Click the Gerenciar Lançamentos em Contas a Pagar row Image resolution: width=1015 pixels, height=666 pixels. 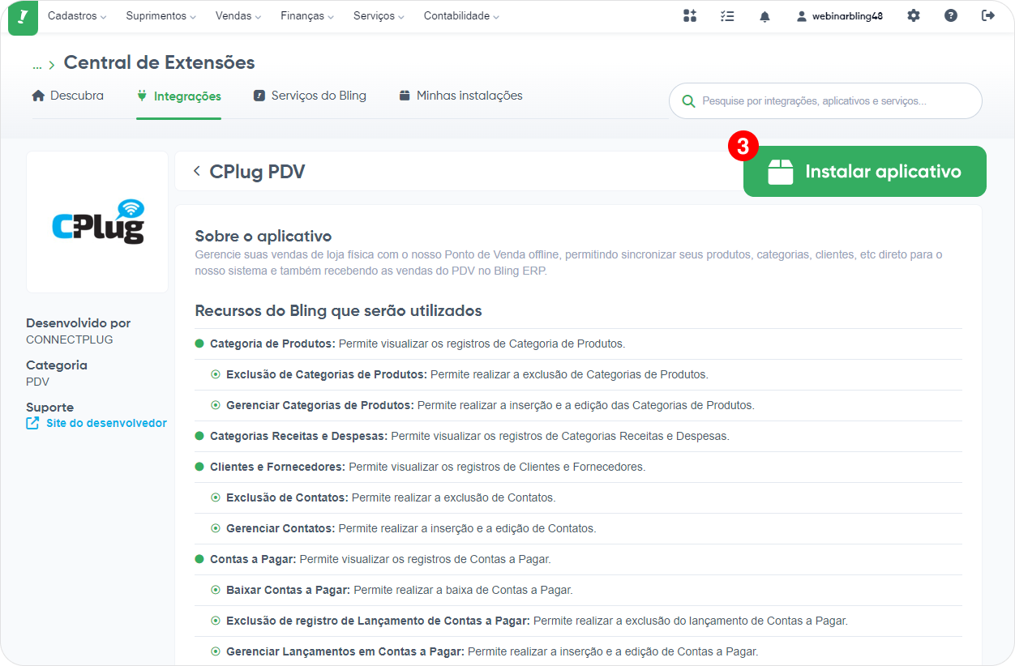578,651
